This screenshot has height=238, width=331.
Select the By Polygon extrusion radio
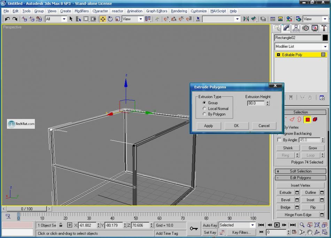[204, 114]
